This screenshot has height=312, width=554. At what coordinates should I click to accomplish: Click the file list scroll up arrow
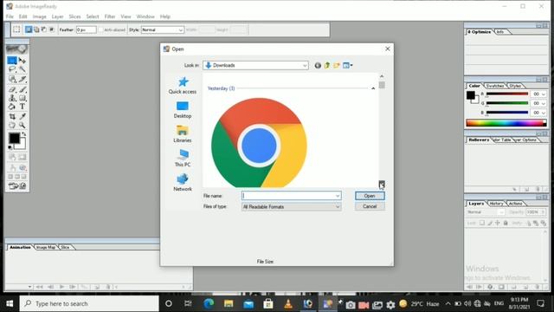pyautogui.click(x=382, y=76)
